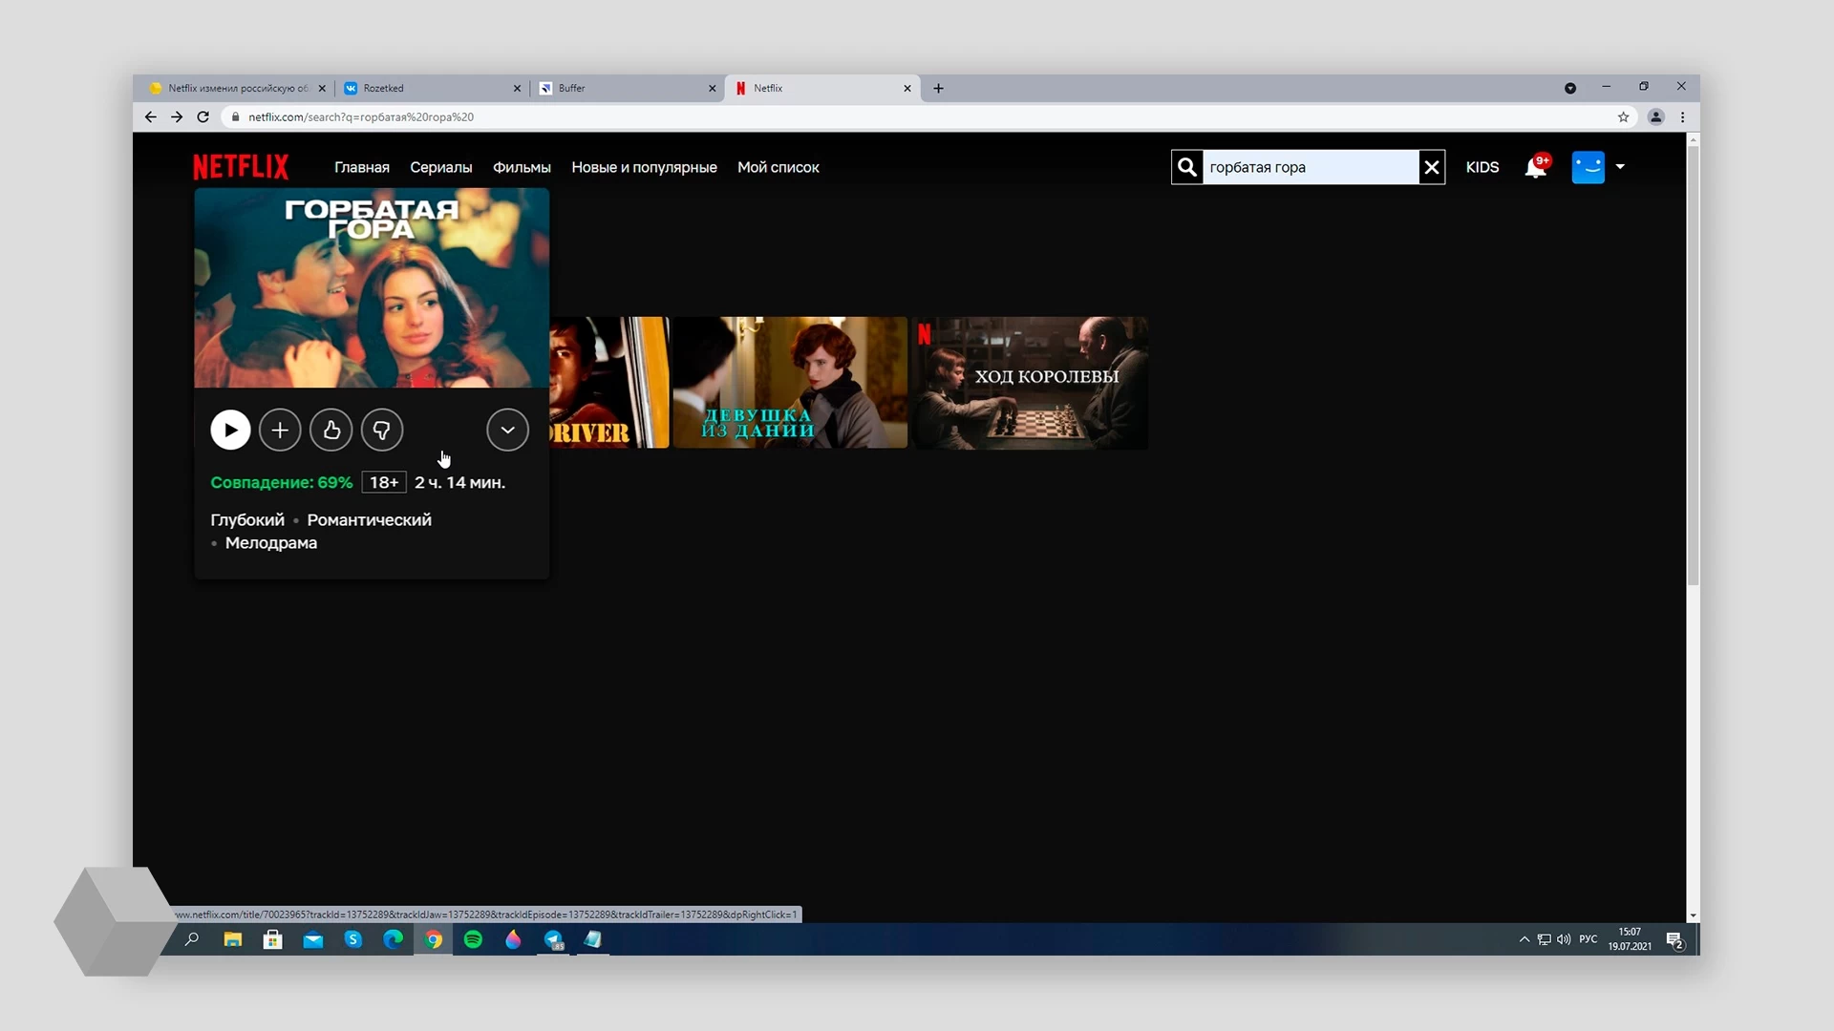Open the KIDS profile link

coord(1482,167)
